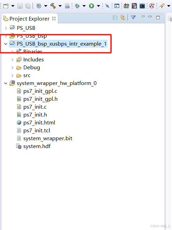The width and height of the screenshot is (172, 230).
Task: Open dropdown arrow beside Run icon
Action: tap(99, 6)
